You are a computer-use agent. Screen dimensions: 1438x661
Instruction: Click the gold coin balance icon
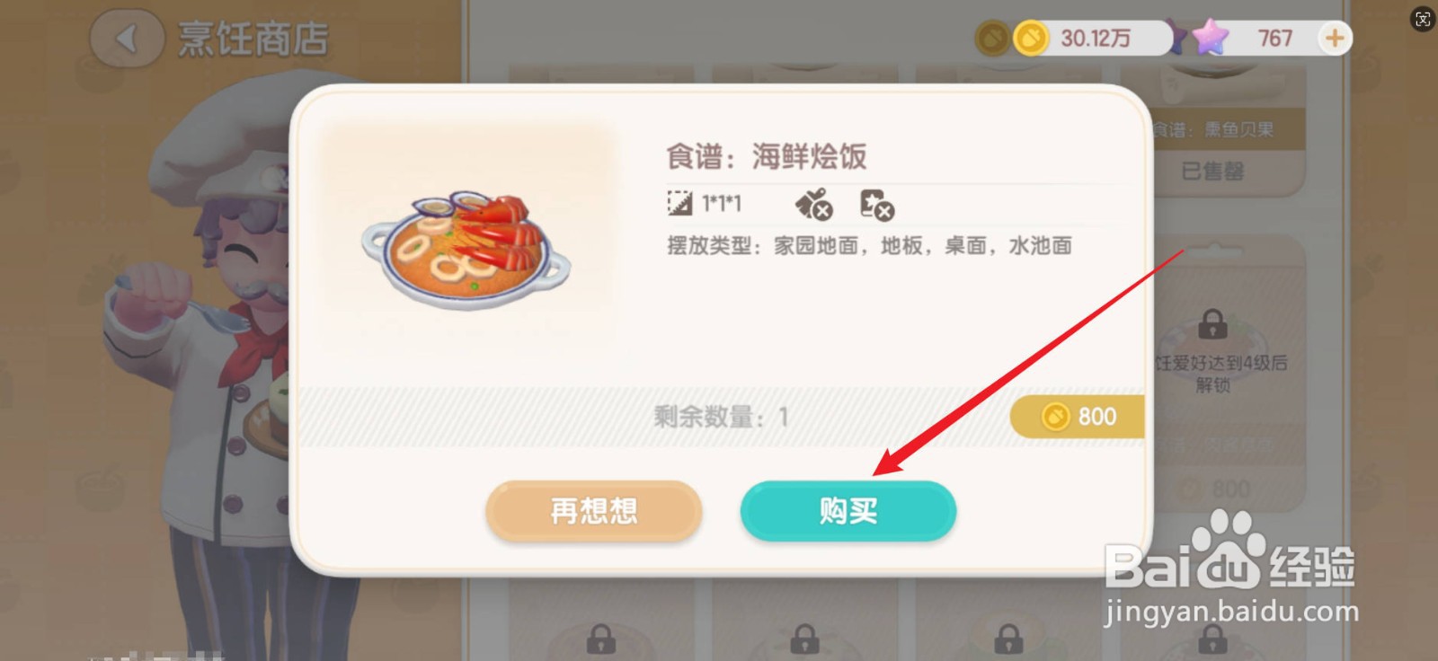click(1031, 39)
